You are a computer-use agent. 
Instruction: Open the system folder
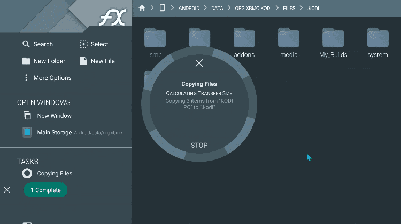coord(377,43)
